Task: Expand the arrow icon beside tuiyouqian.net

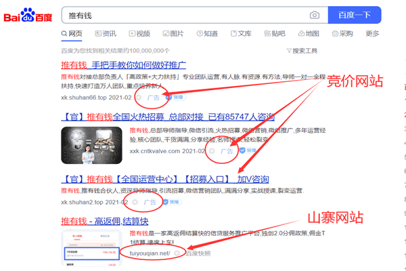Action: (177, 253)
